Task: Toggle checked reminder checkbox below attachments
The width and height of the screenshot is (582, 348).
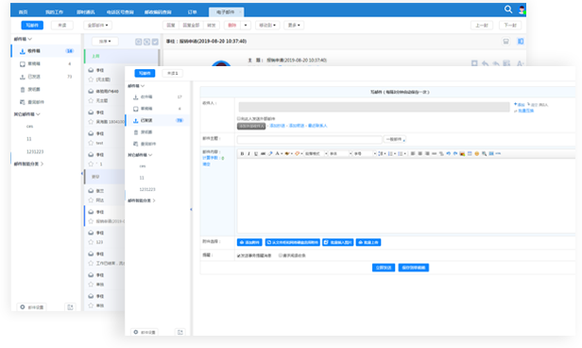Action: tap(239, 255)
